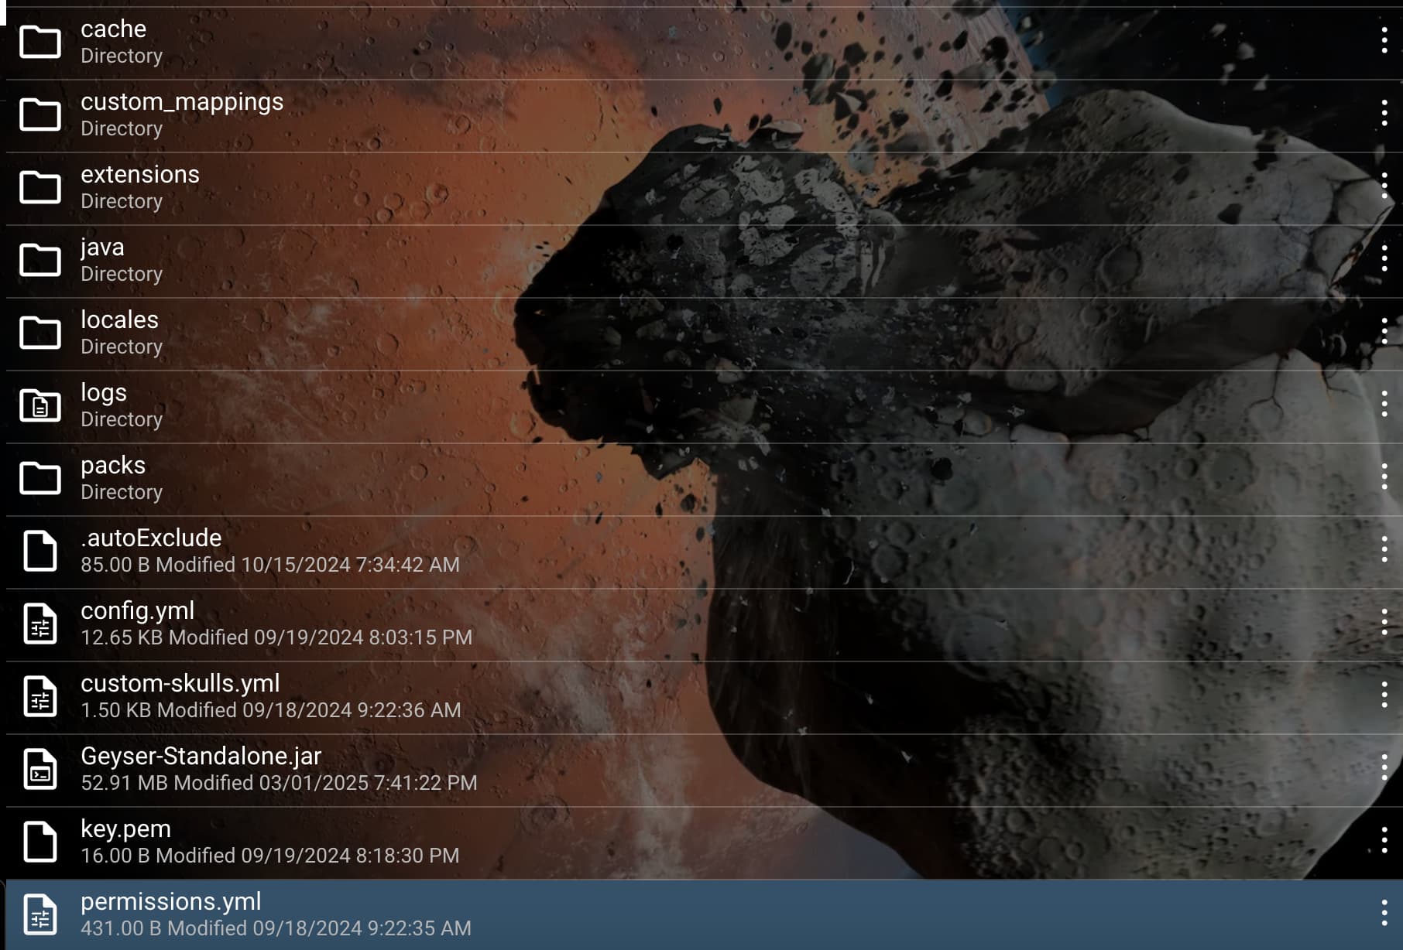
Task: Click the 85.00 B details under .autoExclude
Action: (270, 565)
